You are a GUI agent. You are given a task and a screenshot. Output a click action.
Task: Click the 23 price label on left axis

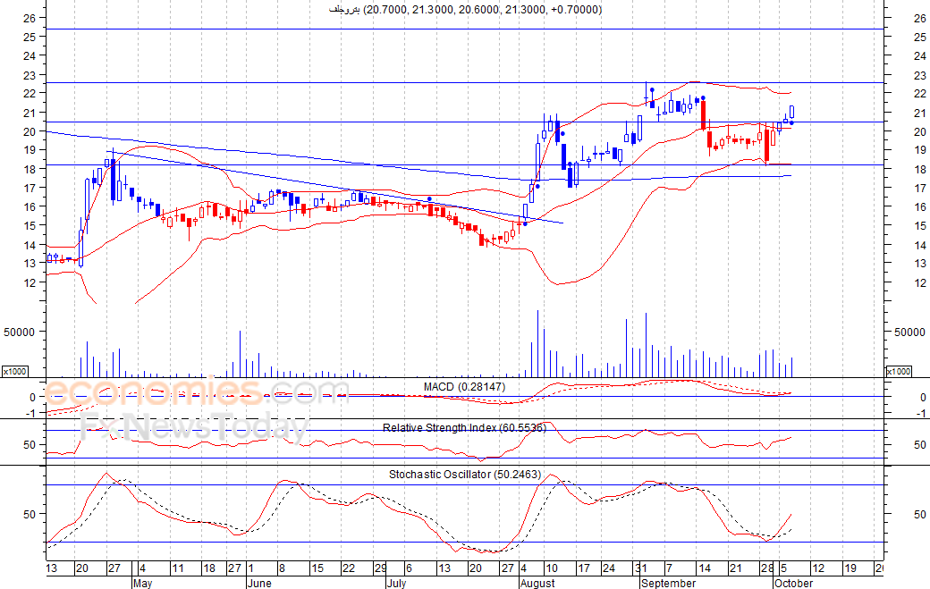(x=30, y=75)
